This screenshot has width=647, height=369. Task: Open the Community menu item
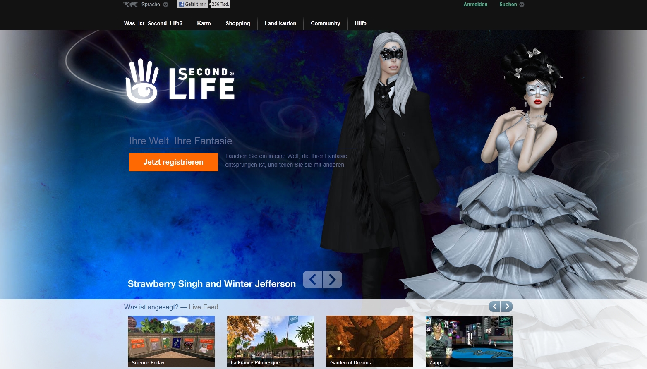coord(325,23)
